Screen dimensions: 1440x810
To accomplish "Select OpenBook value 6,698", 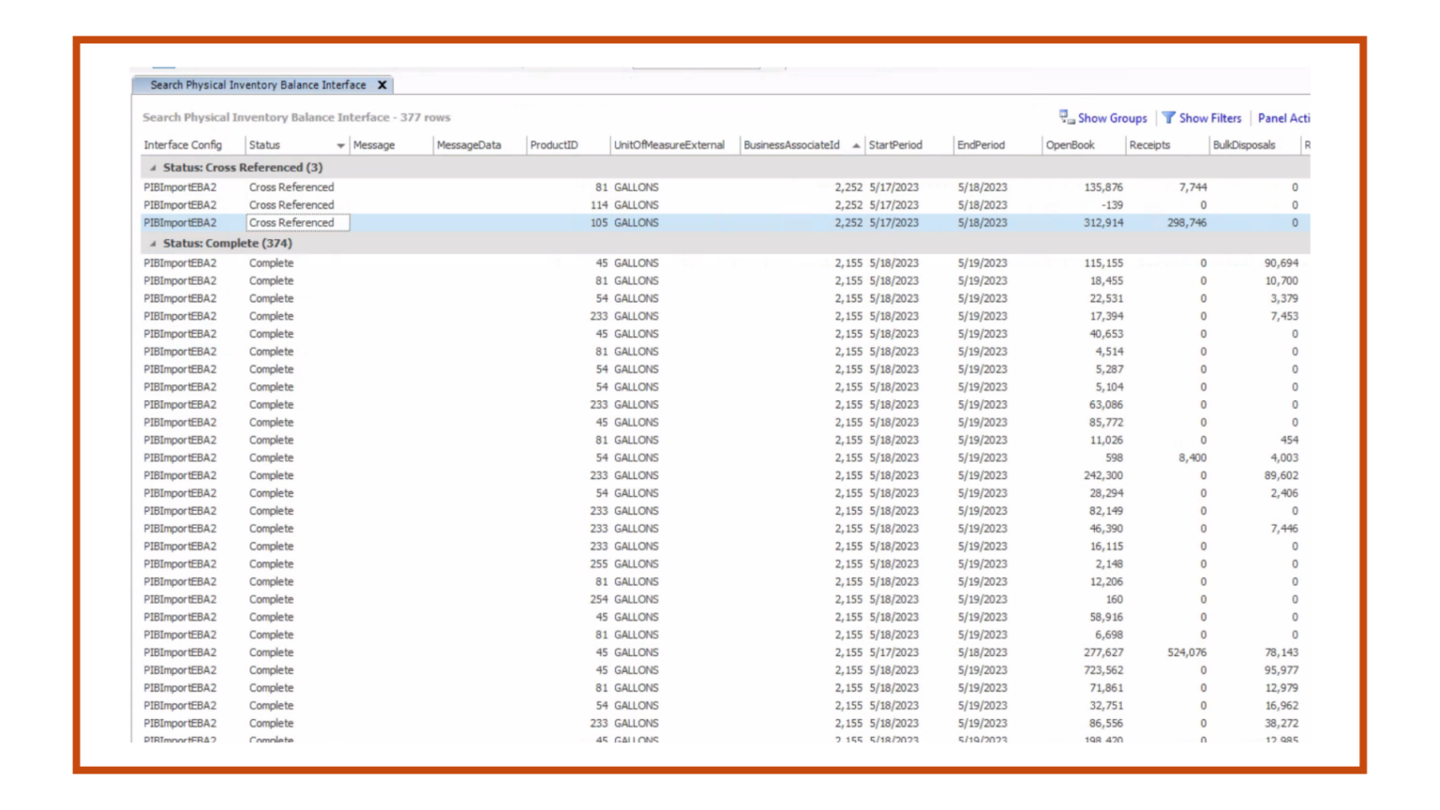I will (1109, 636).
